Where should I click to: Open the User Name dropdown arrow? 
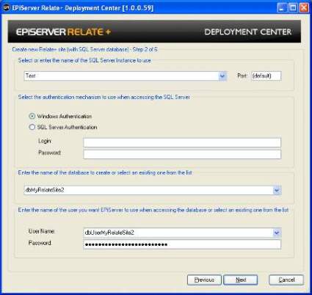[277, 233]
